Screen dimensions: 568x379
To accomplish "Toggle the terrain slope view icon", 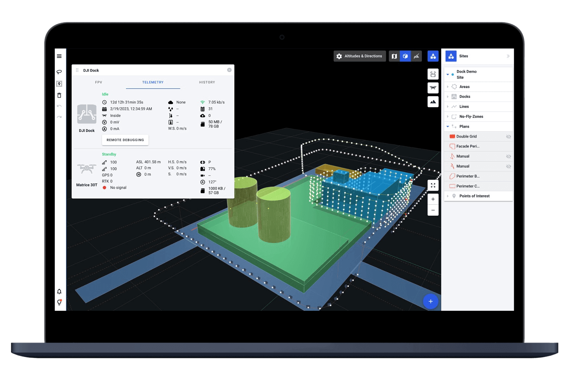I will click(417, 56).
